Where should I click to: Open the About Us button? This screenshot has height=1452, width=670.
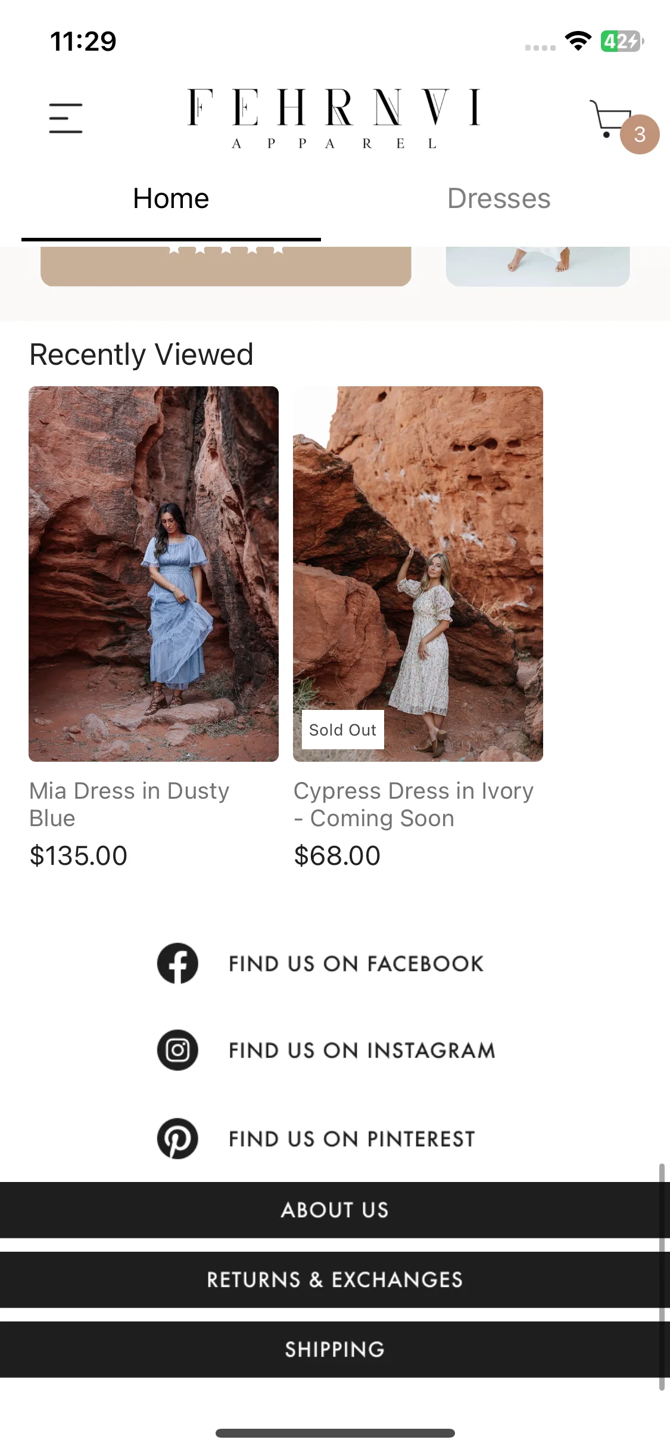(x=334, y=1210)
